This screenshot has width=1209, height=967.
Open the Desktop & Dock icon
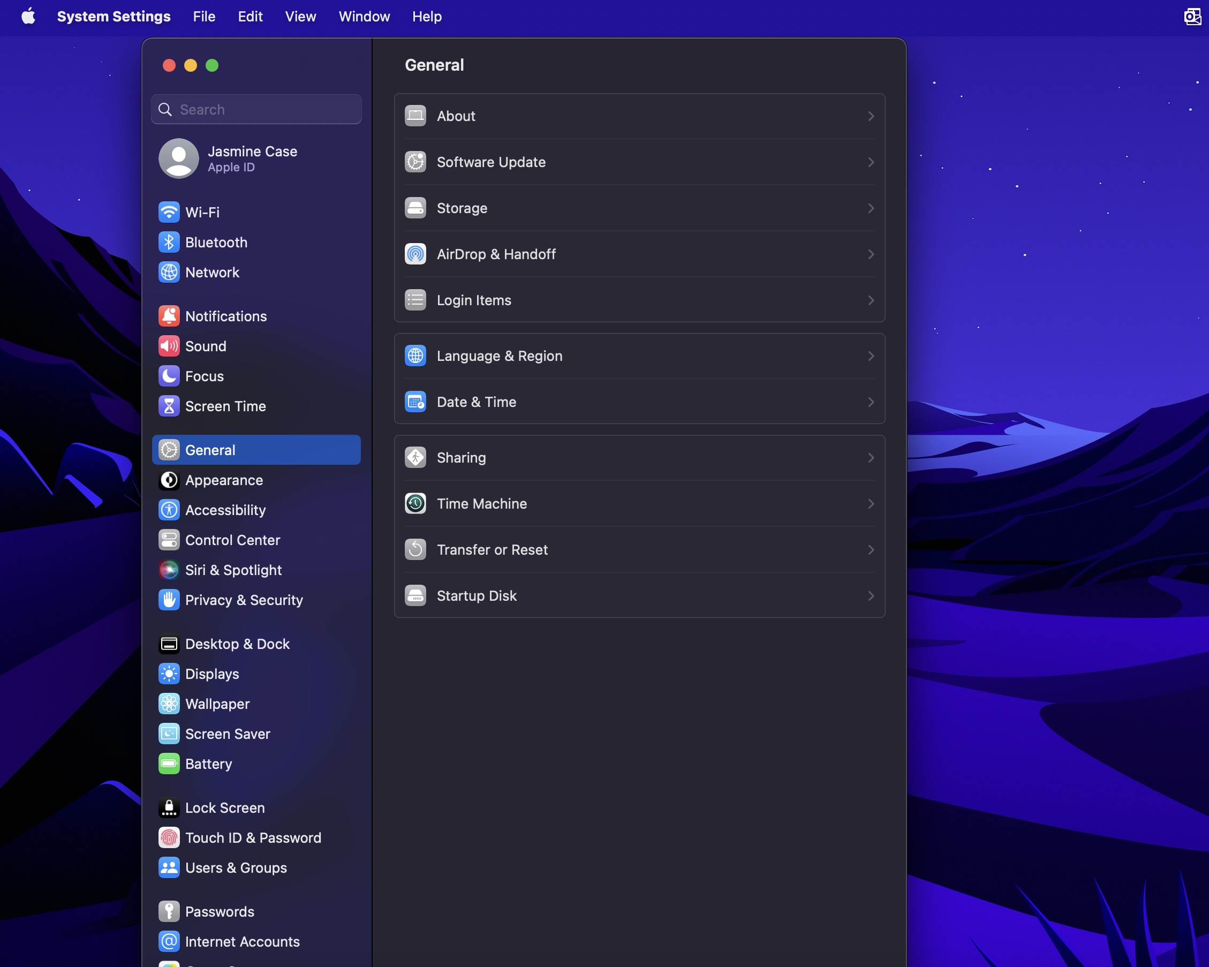coord(169,644)
